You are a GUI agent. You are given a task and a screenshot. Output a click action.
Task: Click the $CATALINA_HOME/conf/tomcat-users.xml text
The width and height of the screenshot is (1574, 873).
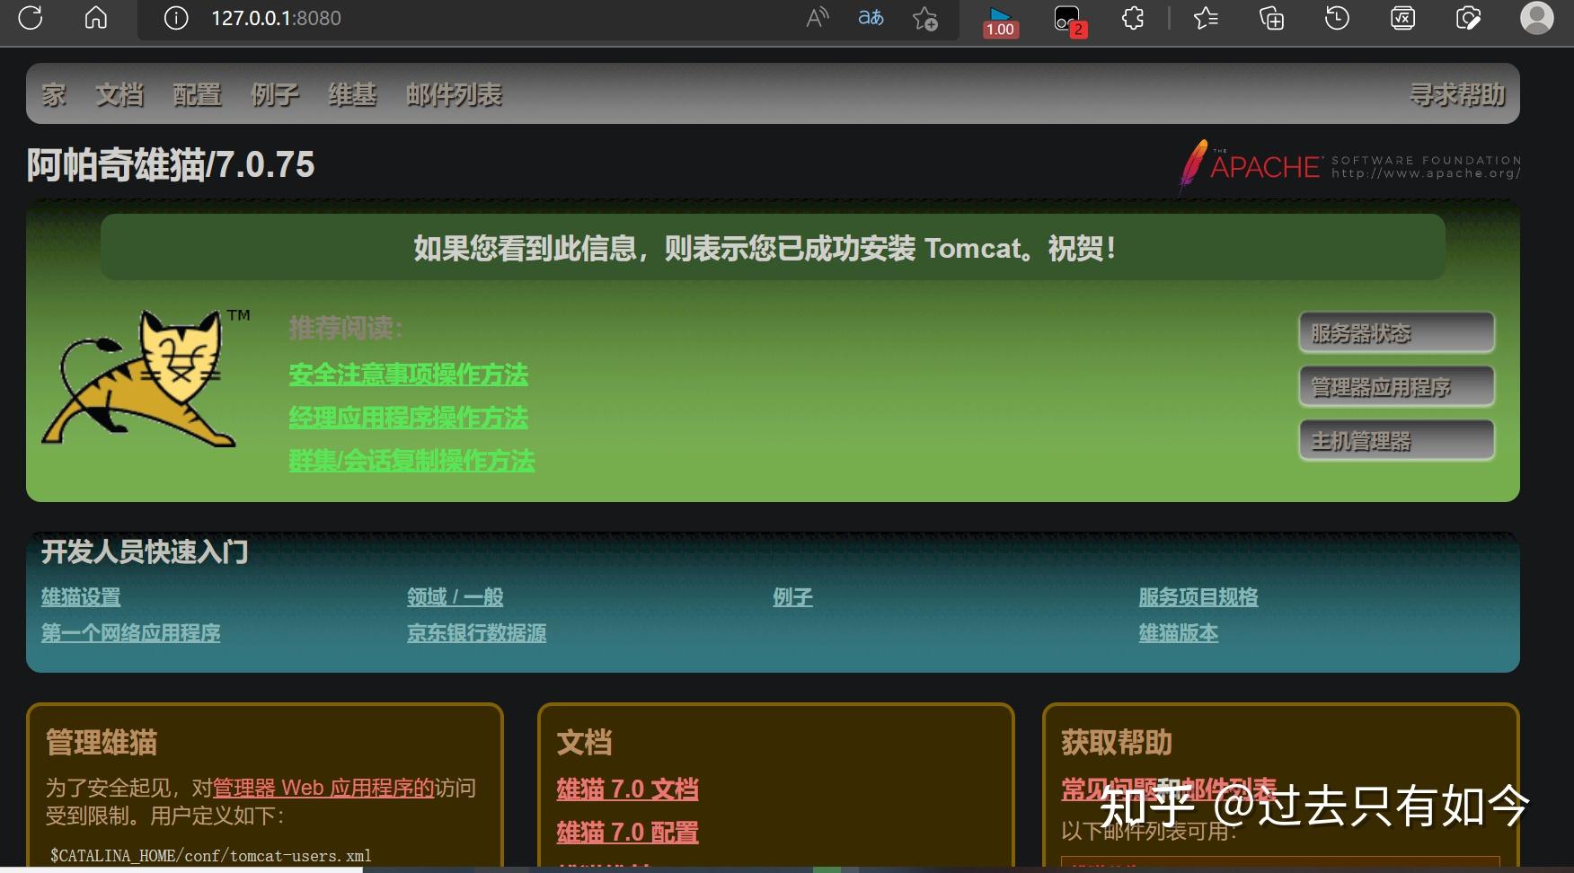point(210,856)
